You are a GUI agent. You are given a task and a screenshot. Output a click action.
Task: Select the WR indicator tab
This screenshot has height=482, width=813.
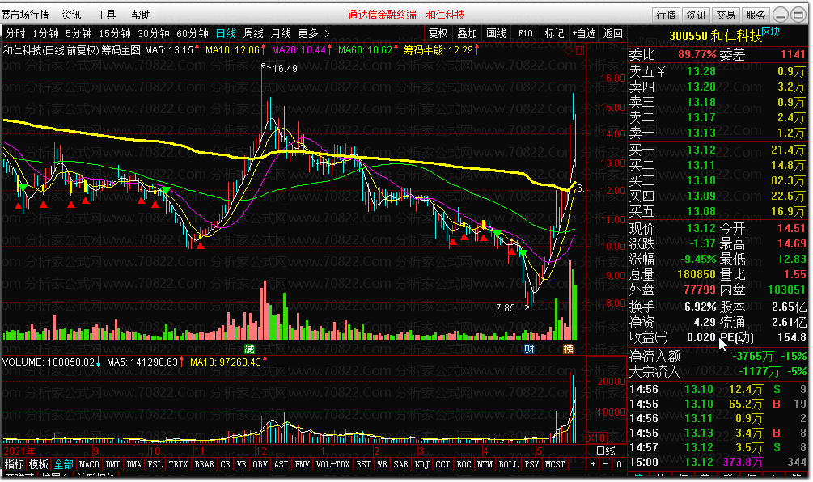382,464
